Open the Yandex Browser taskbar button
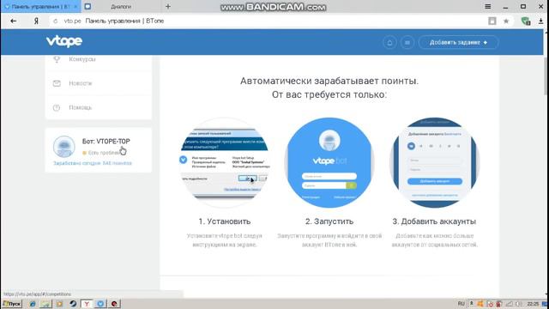The width and height of the screenshot is (549, 309). [87, 304]
